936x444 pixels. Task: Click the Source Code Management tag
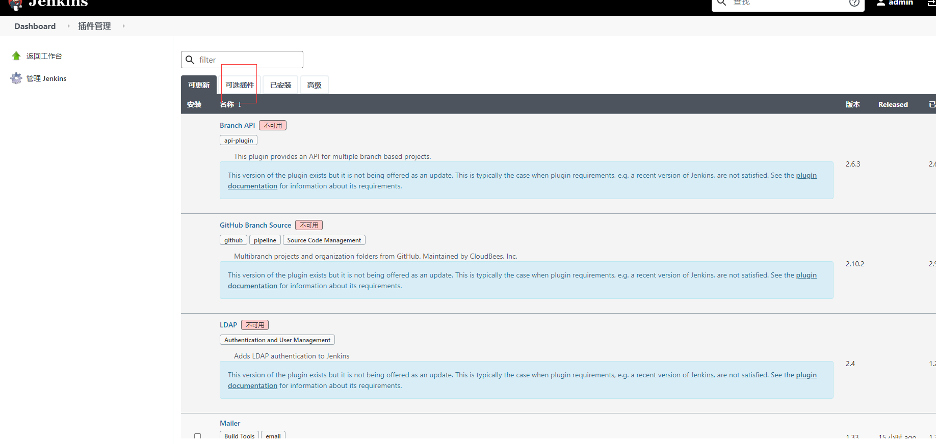click(324, 240)
